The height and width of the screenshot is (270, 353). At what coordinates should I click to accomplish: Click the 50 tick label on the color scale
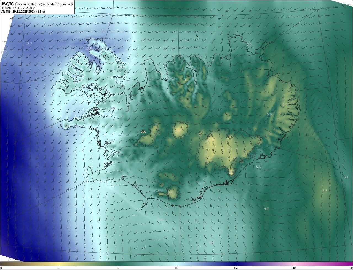(351, 268)
